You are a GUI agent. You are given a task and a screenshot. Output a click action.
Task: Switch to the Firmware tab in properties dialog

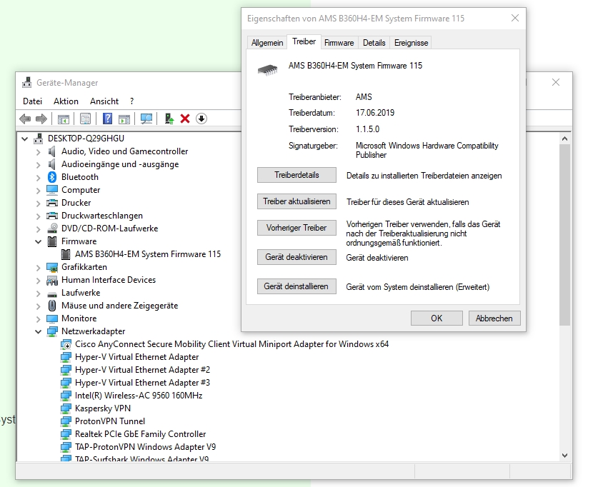click(339, 43)
